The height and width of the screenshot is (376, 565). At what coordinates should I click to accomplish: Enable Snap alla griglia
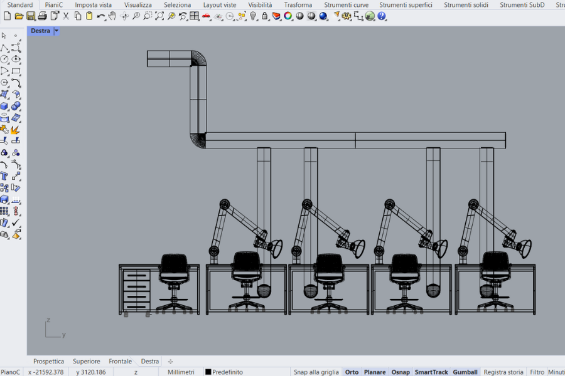316,372
